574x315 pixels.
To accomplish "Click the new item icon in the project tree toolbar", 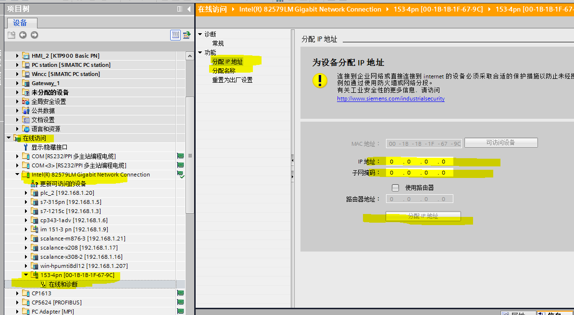I will click(12, 35).
